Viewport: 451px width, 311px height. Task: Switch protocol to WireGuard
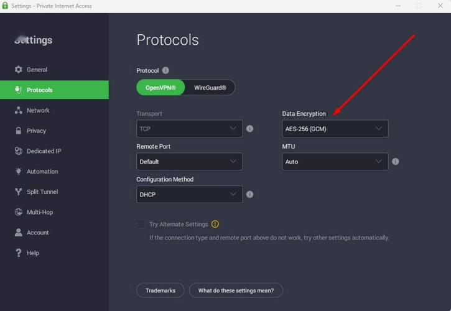211,88
